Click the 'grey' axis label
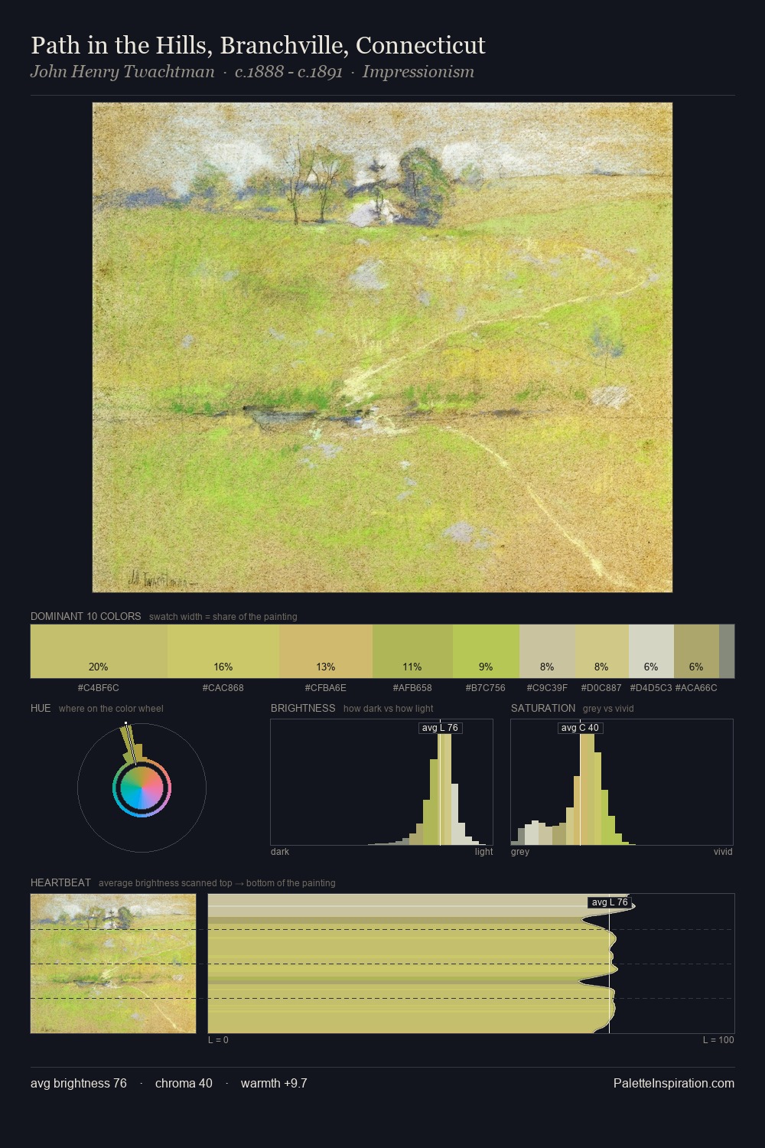 (x=520, y=852)
